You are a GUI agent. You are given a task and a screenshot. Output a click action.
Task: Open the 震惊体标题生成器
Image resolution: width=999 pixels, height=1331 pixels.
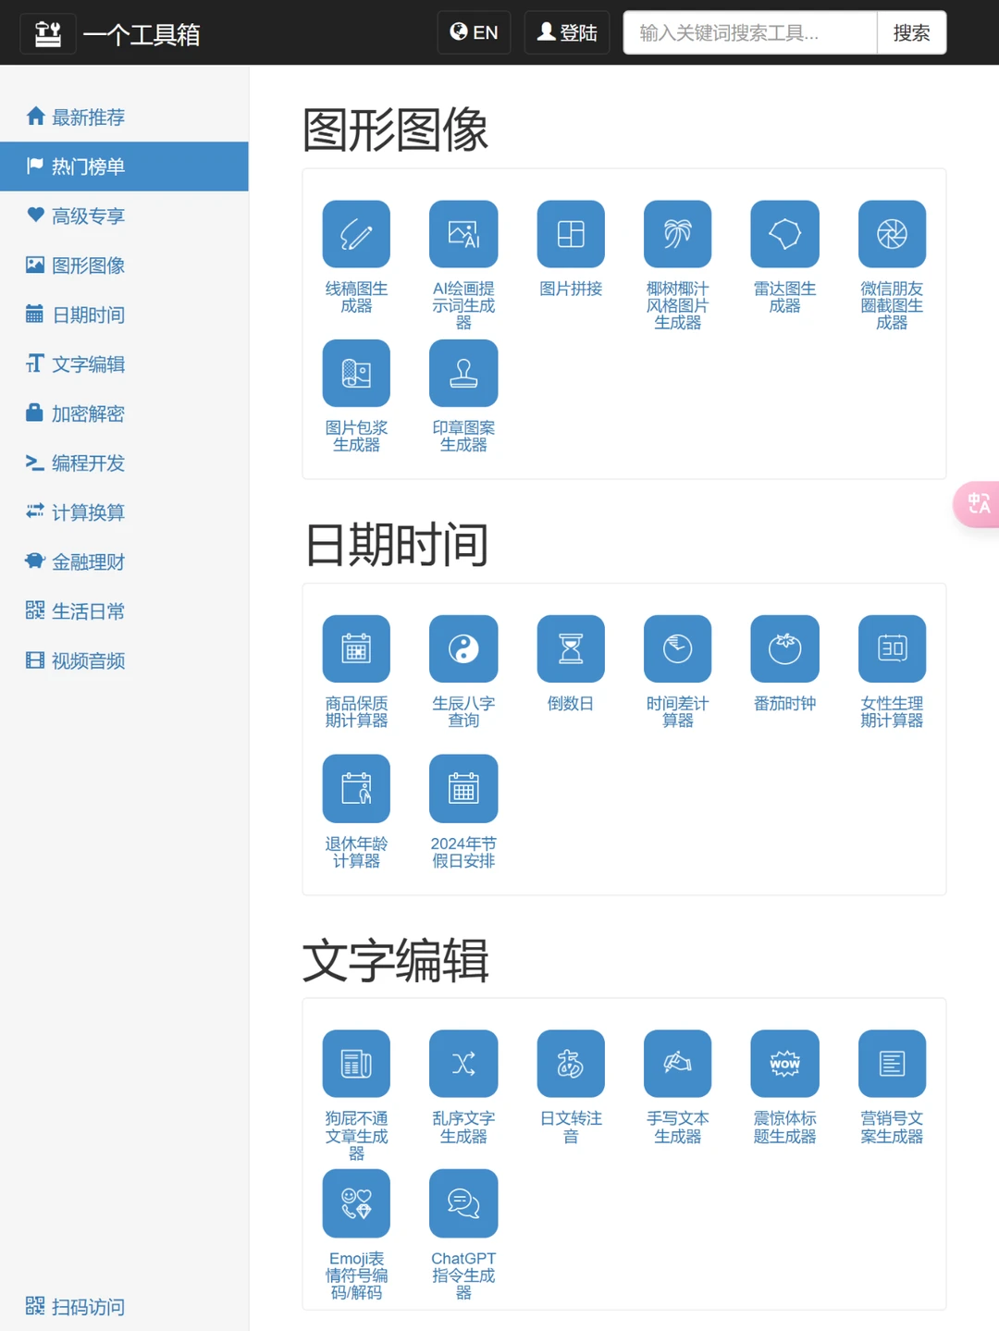point(784,1064)
